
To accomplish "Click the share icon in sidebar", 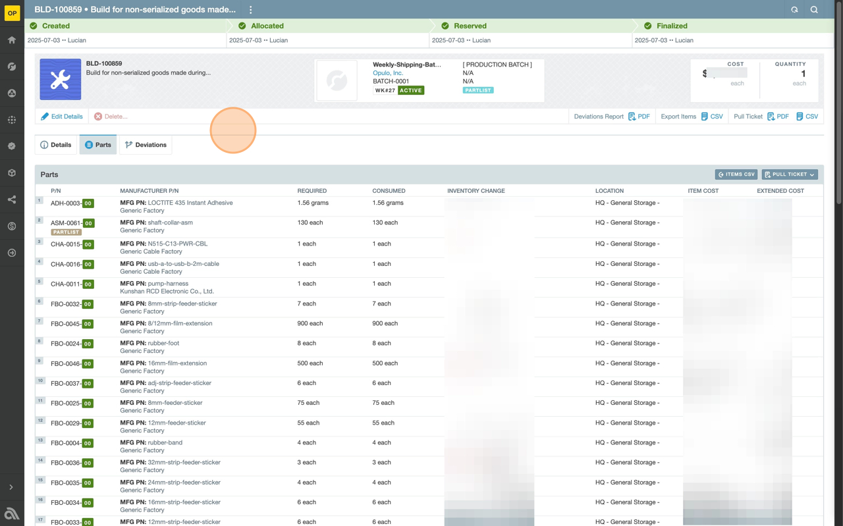I will coord(12,199).
